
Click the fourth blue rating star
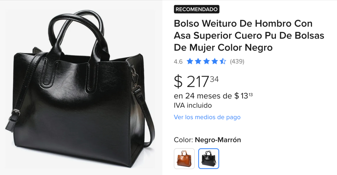click(215, 61)
